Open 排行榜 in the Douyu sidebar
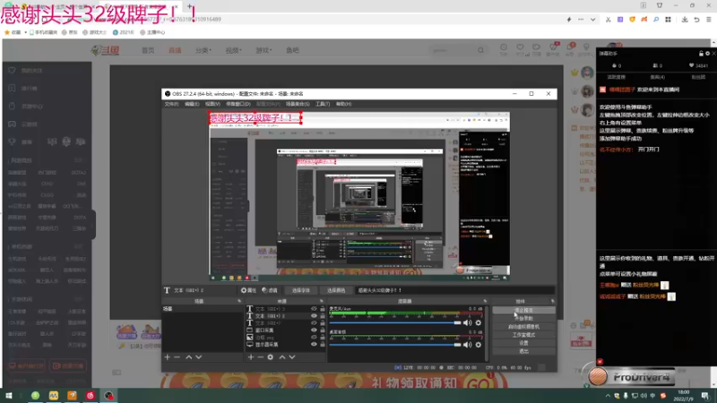This screenshot has height=403, width=717. (x=30, y=89)
